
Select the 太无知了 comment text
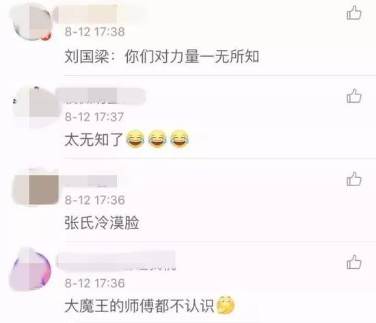(x=94, y=140)
